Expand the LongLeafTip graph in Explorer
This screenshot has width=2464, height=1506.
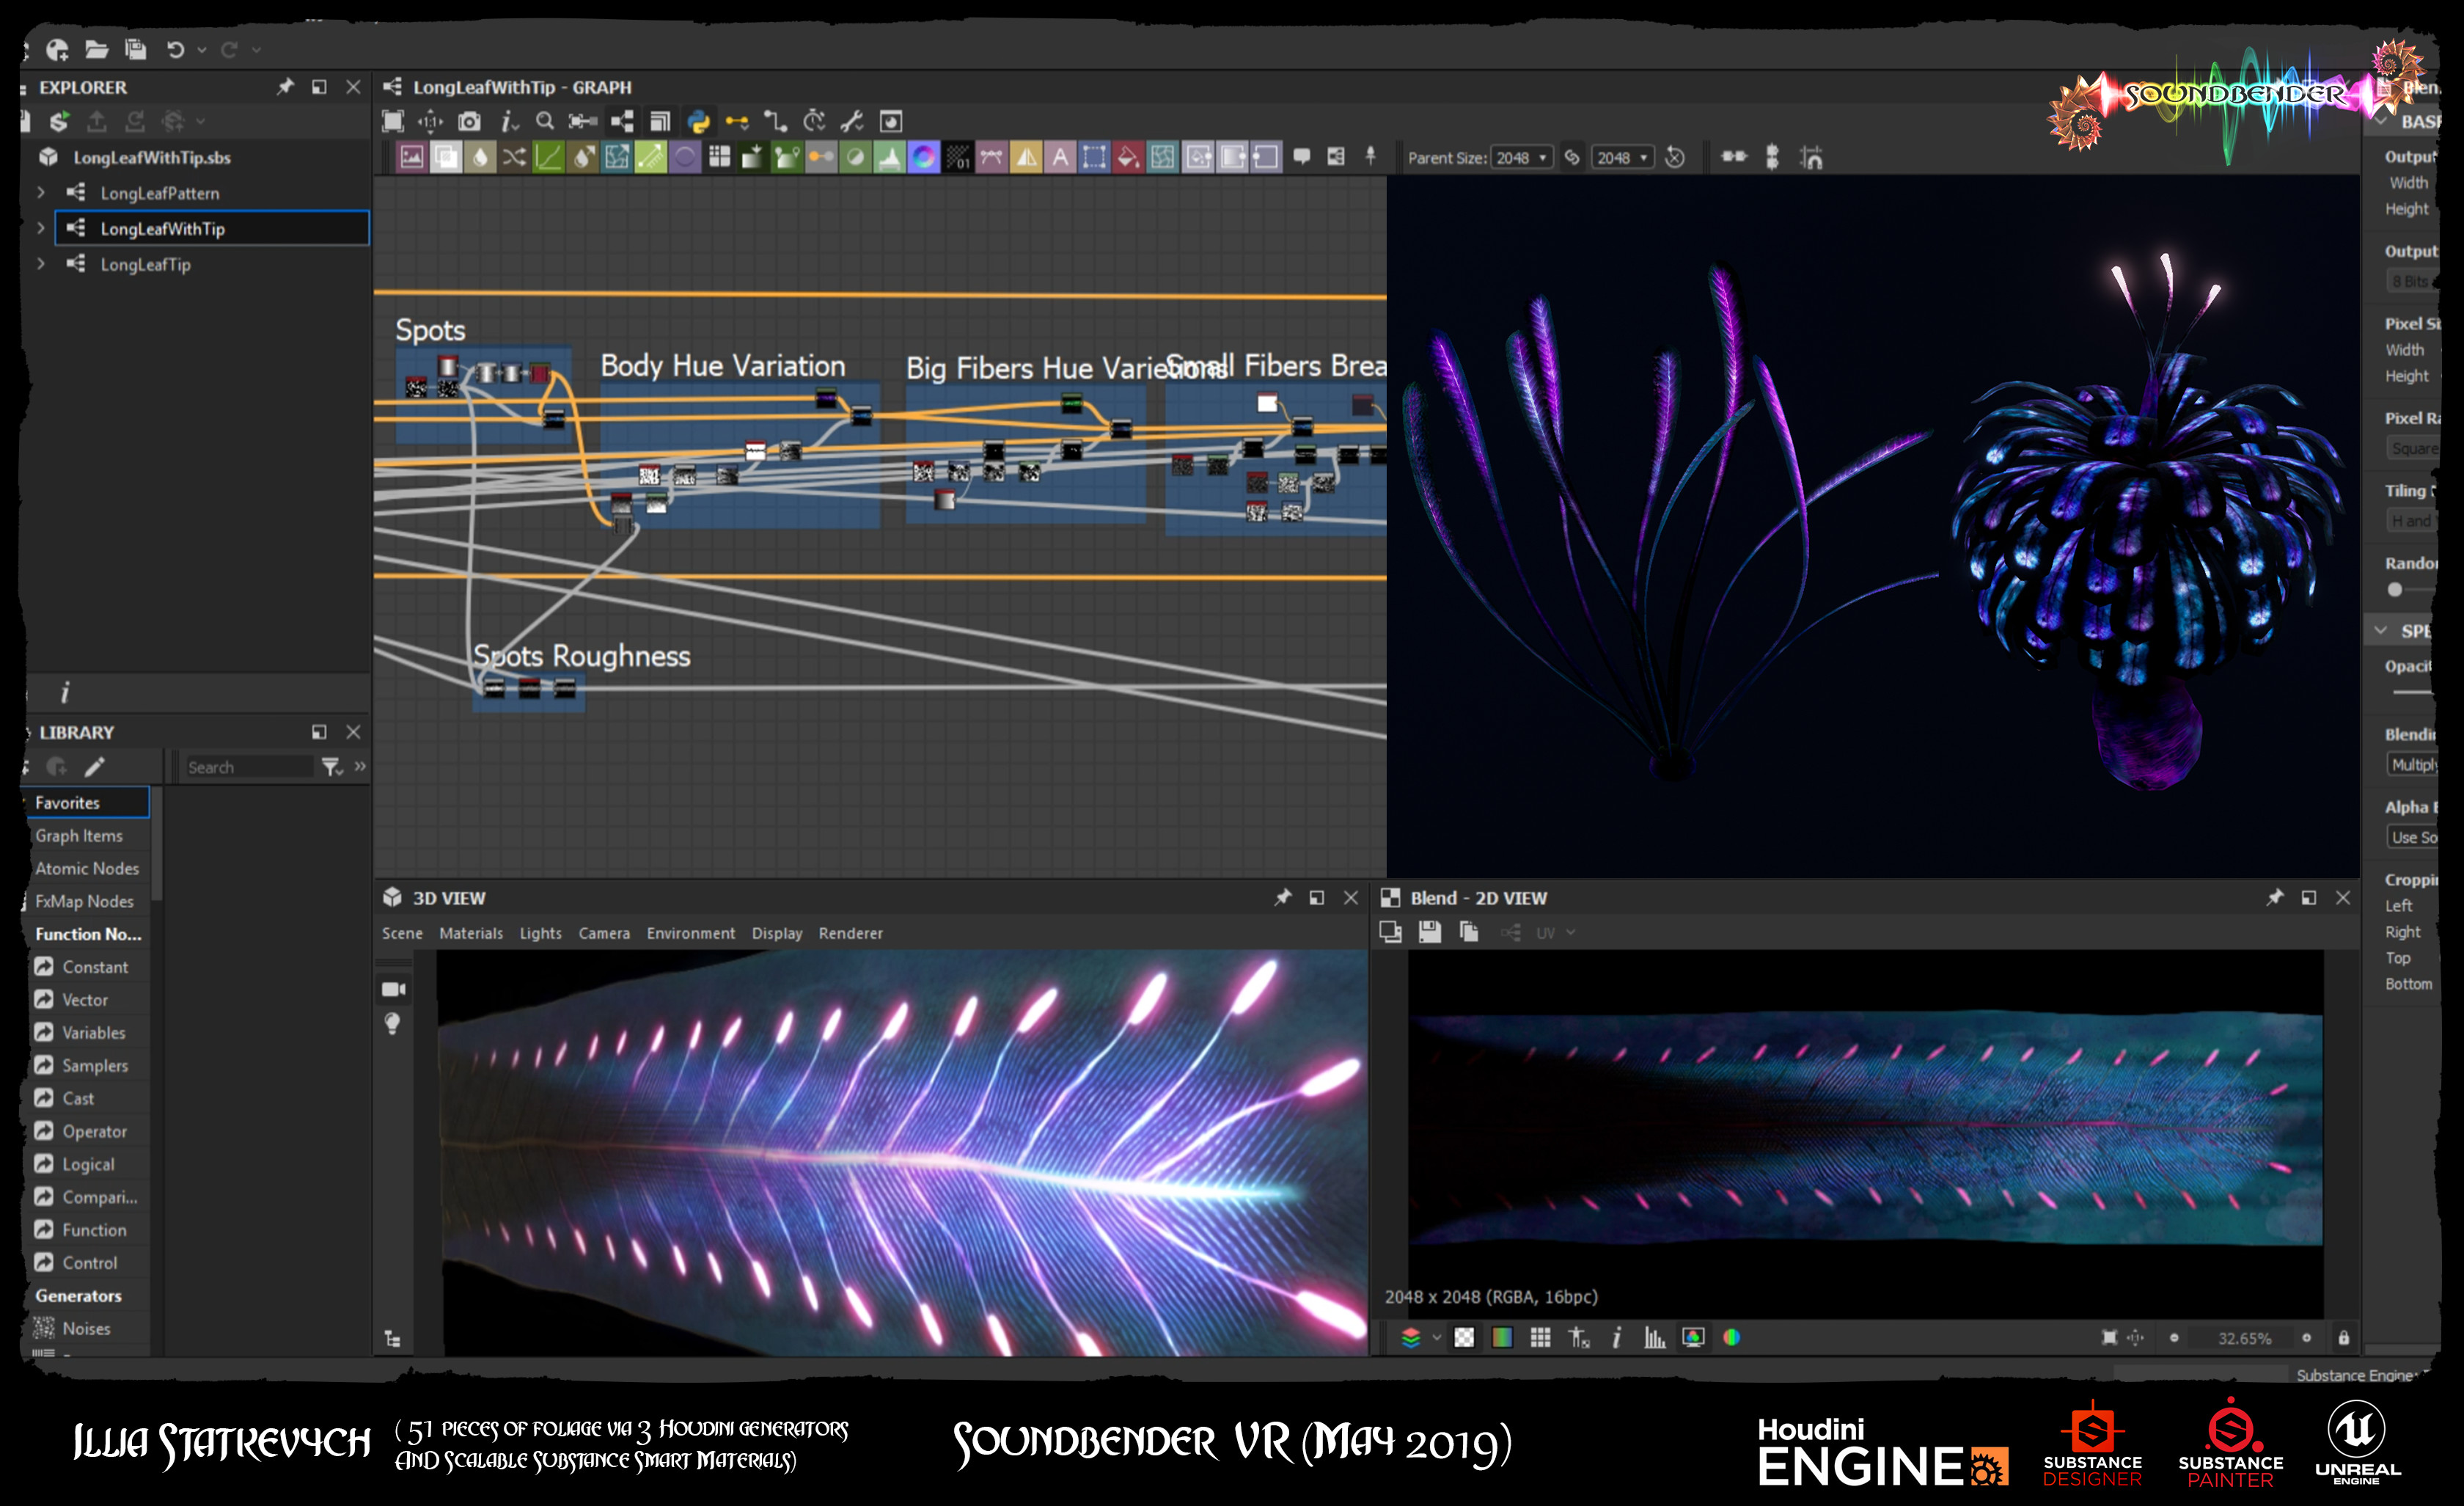[x=41, y=264]
